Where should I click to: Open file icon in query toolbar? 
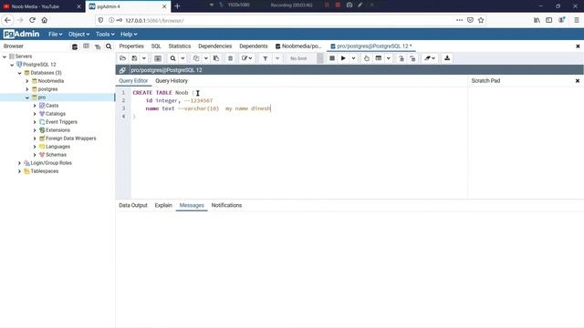point(122,58)
